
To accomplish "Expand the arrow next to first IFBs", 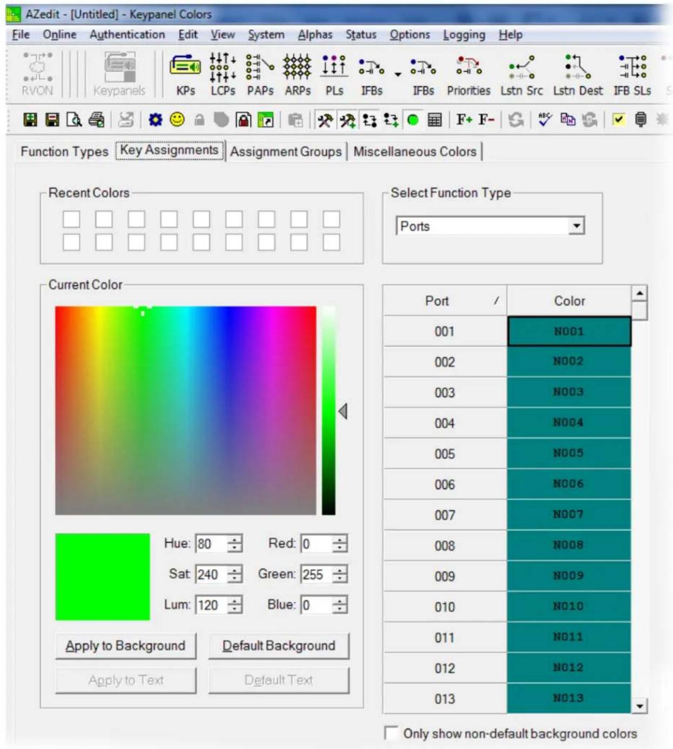I will click(398, 75).
